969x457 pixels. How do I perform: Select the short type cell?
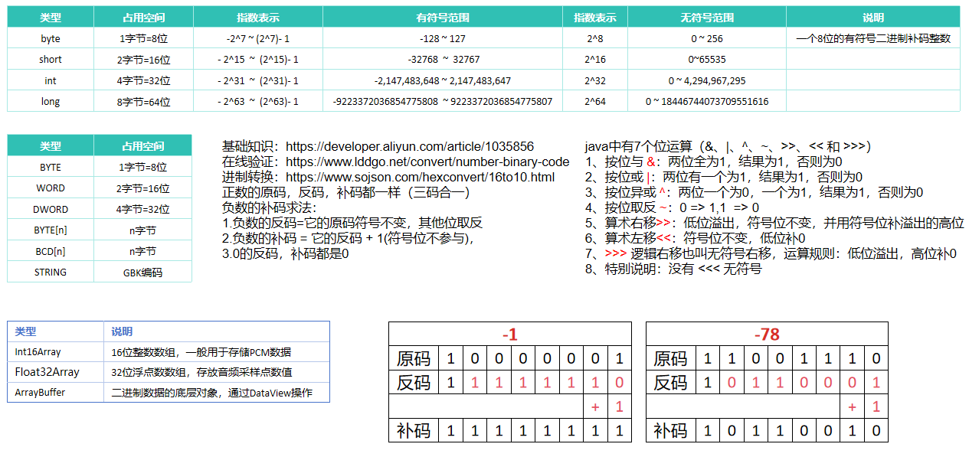pyautogui.click(x=51, y=60)
